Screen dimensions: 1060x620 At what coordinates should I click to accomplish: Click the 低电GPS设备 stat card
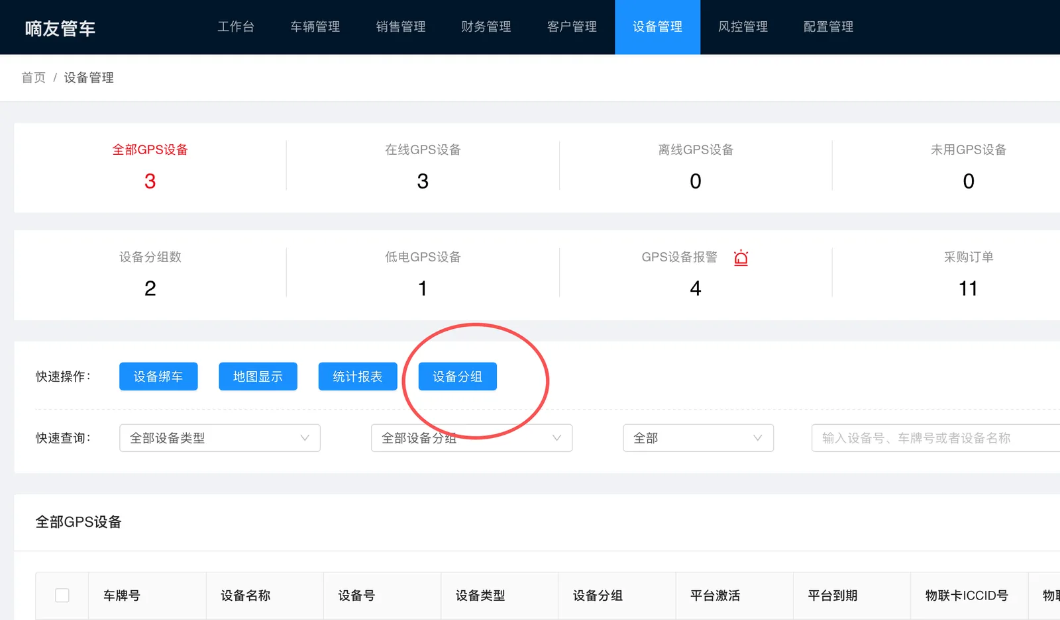[x=423, y=275]
